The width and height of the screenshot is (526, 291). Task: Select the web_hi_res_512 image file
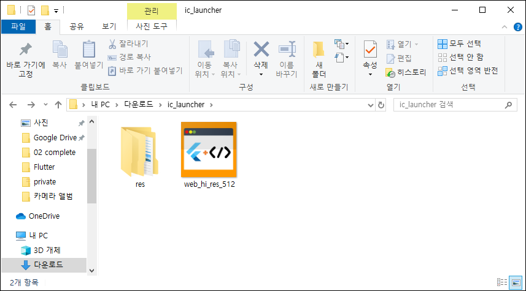[x=209, y=155]
